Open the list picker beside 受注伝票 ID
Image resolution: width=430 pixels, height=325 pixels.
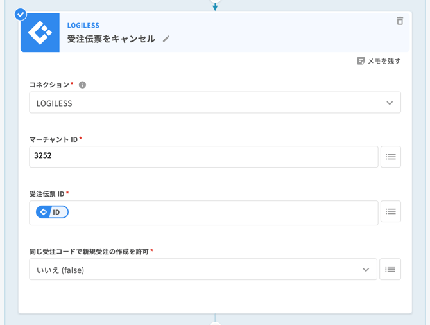[x=390, y=211]
